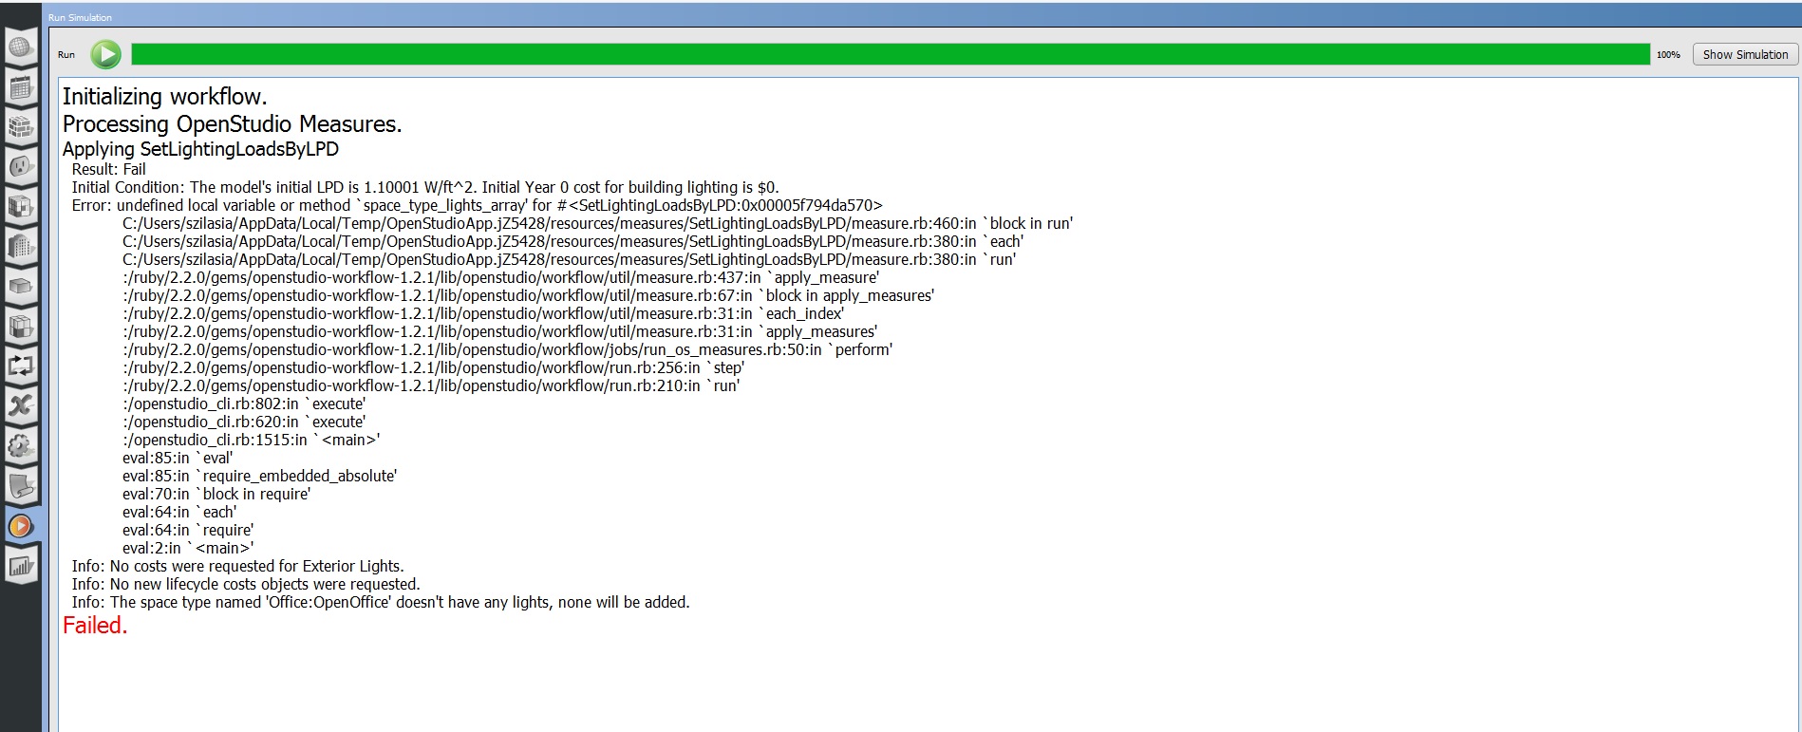
Task: Open the HVAC Systems loop tab
Action: (21, 366)
